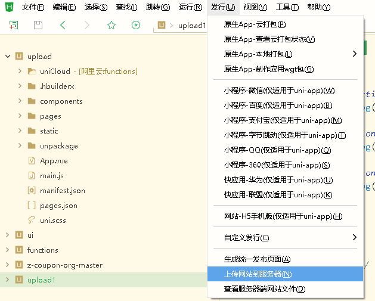Click the unpackage folder icon
The height and width of the screenshot is (301, 375).
(32, 146)
